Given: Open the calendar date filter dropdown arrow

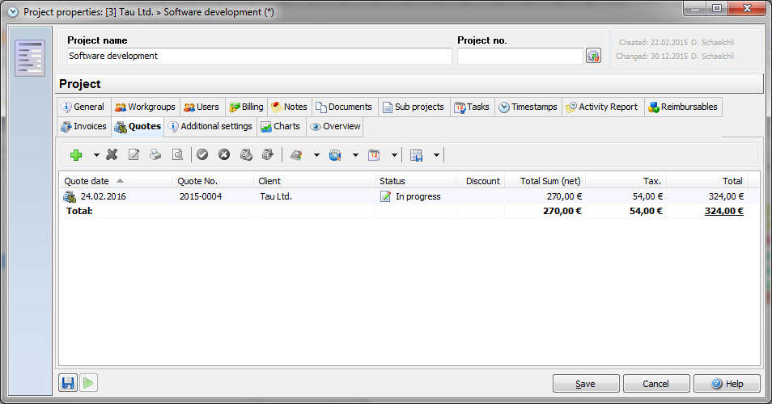Looking at the screenshot, I should pos(394,155).
